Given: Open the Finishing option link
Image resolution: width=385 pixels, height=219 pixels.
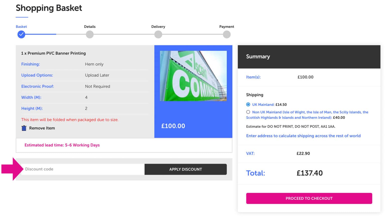Looking at the screenshot, I should (x=30, y=64).
